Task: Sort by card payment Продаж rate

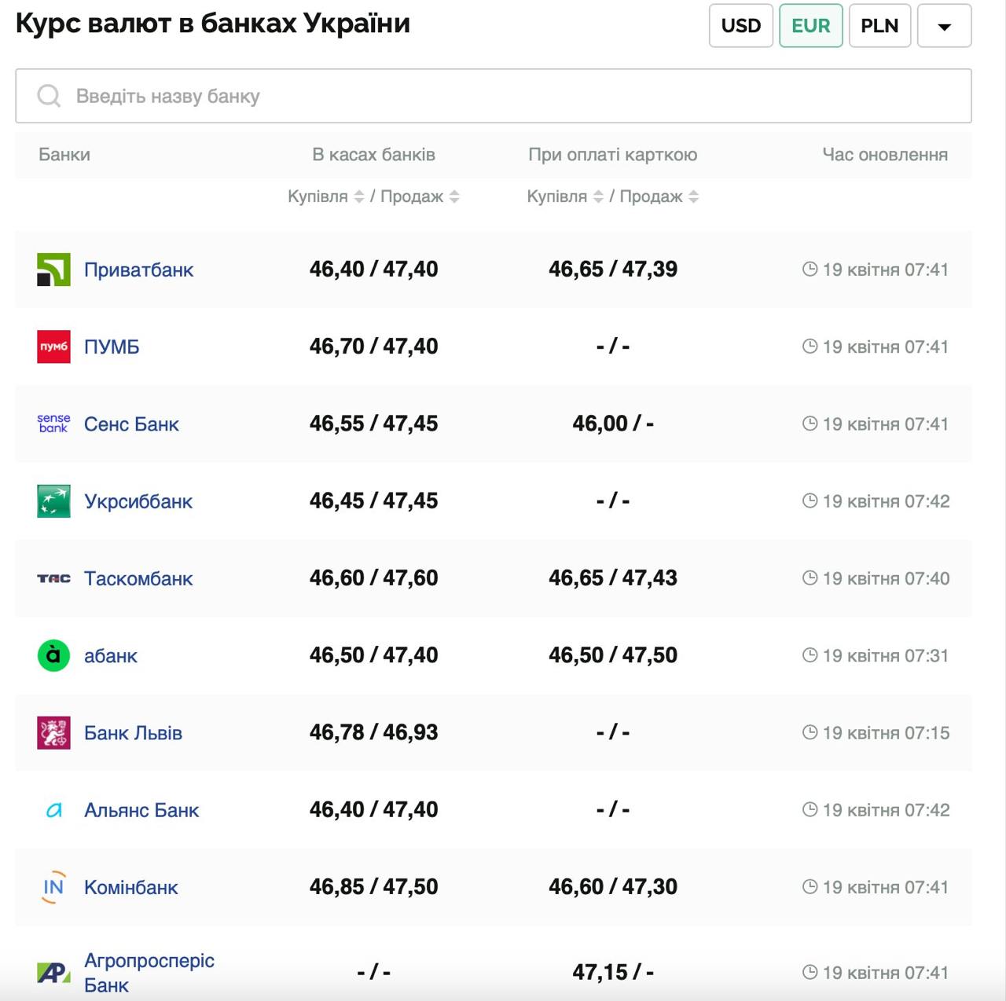Action: pyautogui.click(x=693, y=196)
